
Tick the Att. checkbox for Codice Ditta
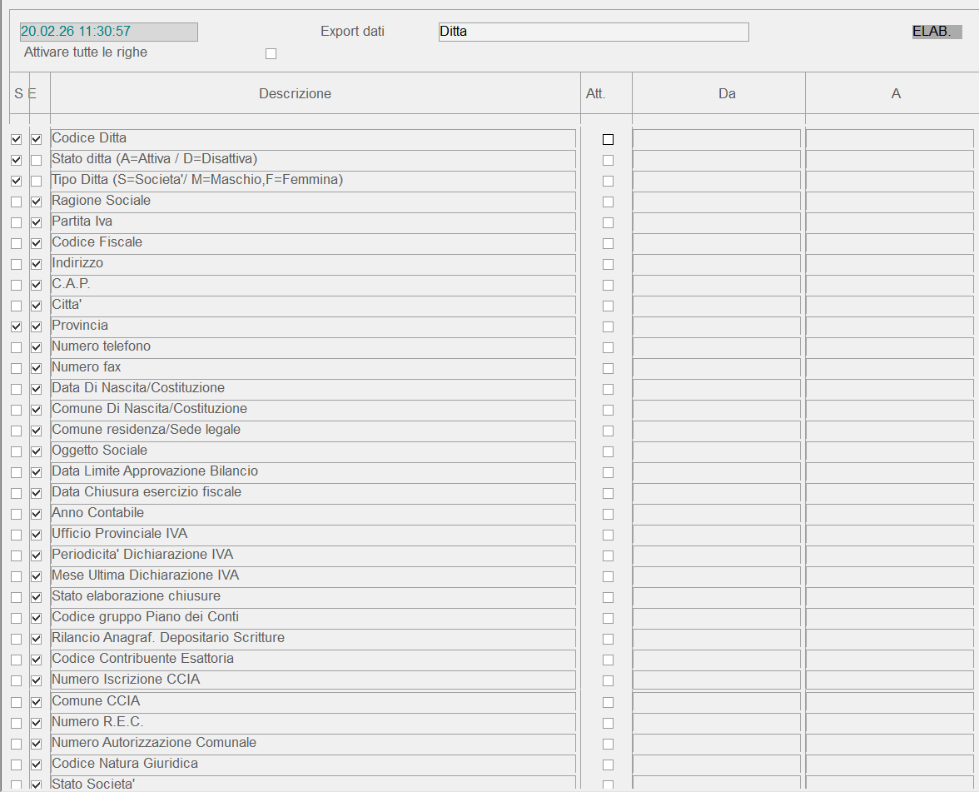point(608,139)
